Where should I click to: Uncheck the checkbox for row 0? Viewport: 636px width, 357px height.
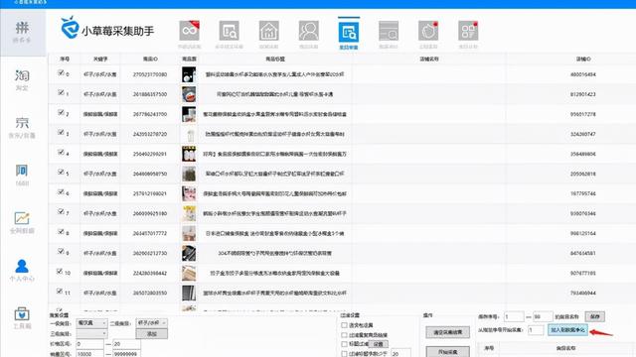(x=61, y=72)
